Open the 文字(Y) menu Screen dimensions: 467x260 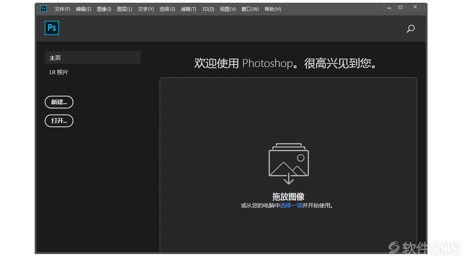[x=146, y=9]
